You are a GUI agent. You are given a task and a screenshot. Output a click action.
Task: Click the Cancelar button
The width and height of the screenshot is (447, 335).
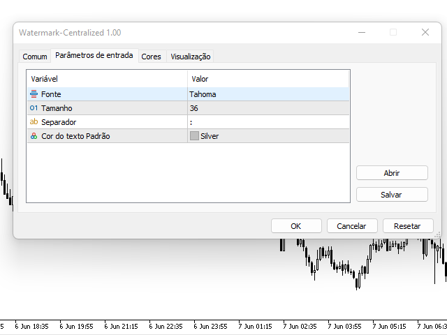coord(352,226)
